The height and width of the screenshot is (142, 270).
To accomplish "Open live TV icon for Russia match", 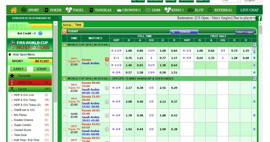I will coord(107,59).
